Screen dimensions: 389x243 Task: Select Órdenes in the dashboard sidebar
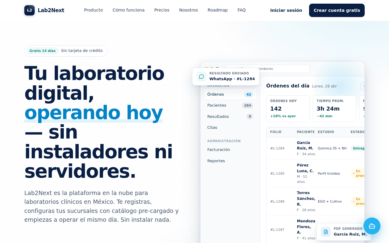(x=230, y=94)
